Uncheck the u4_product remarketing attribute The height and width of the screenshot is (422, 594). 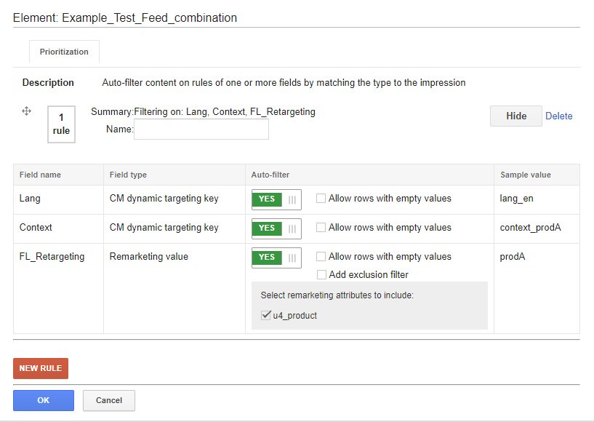click(x=266, y=315)
